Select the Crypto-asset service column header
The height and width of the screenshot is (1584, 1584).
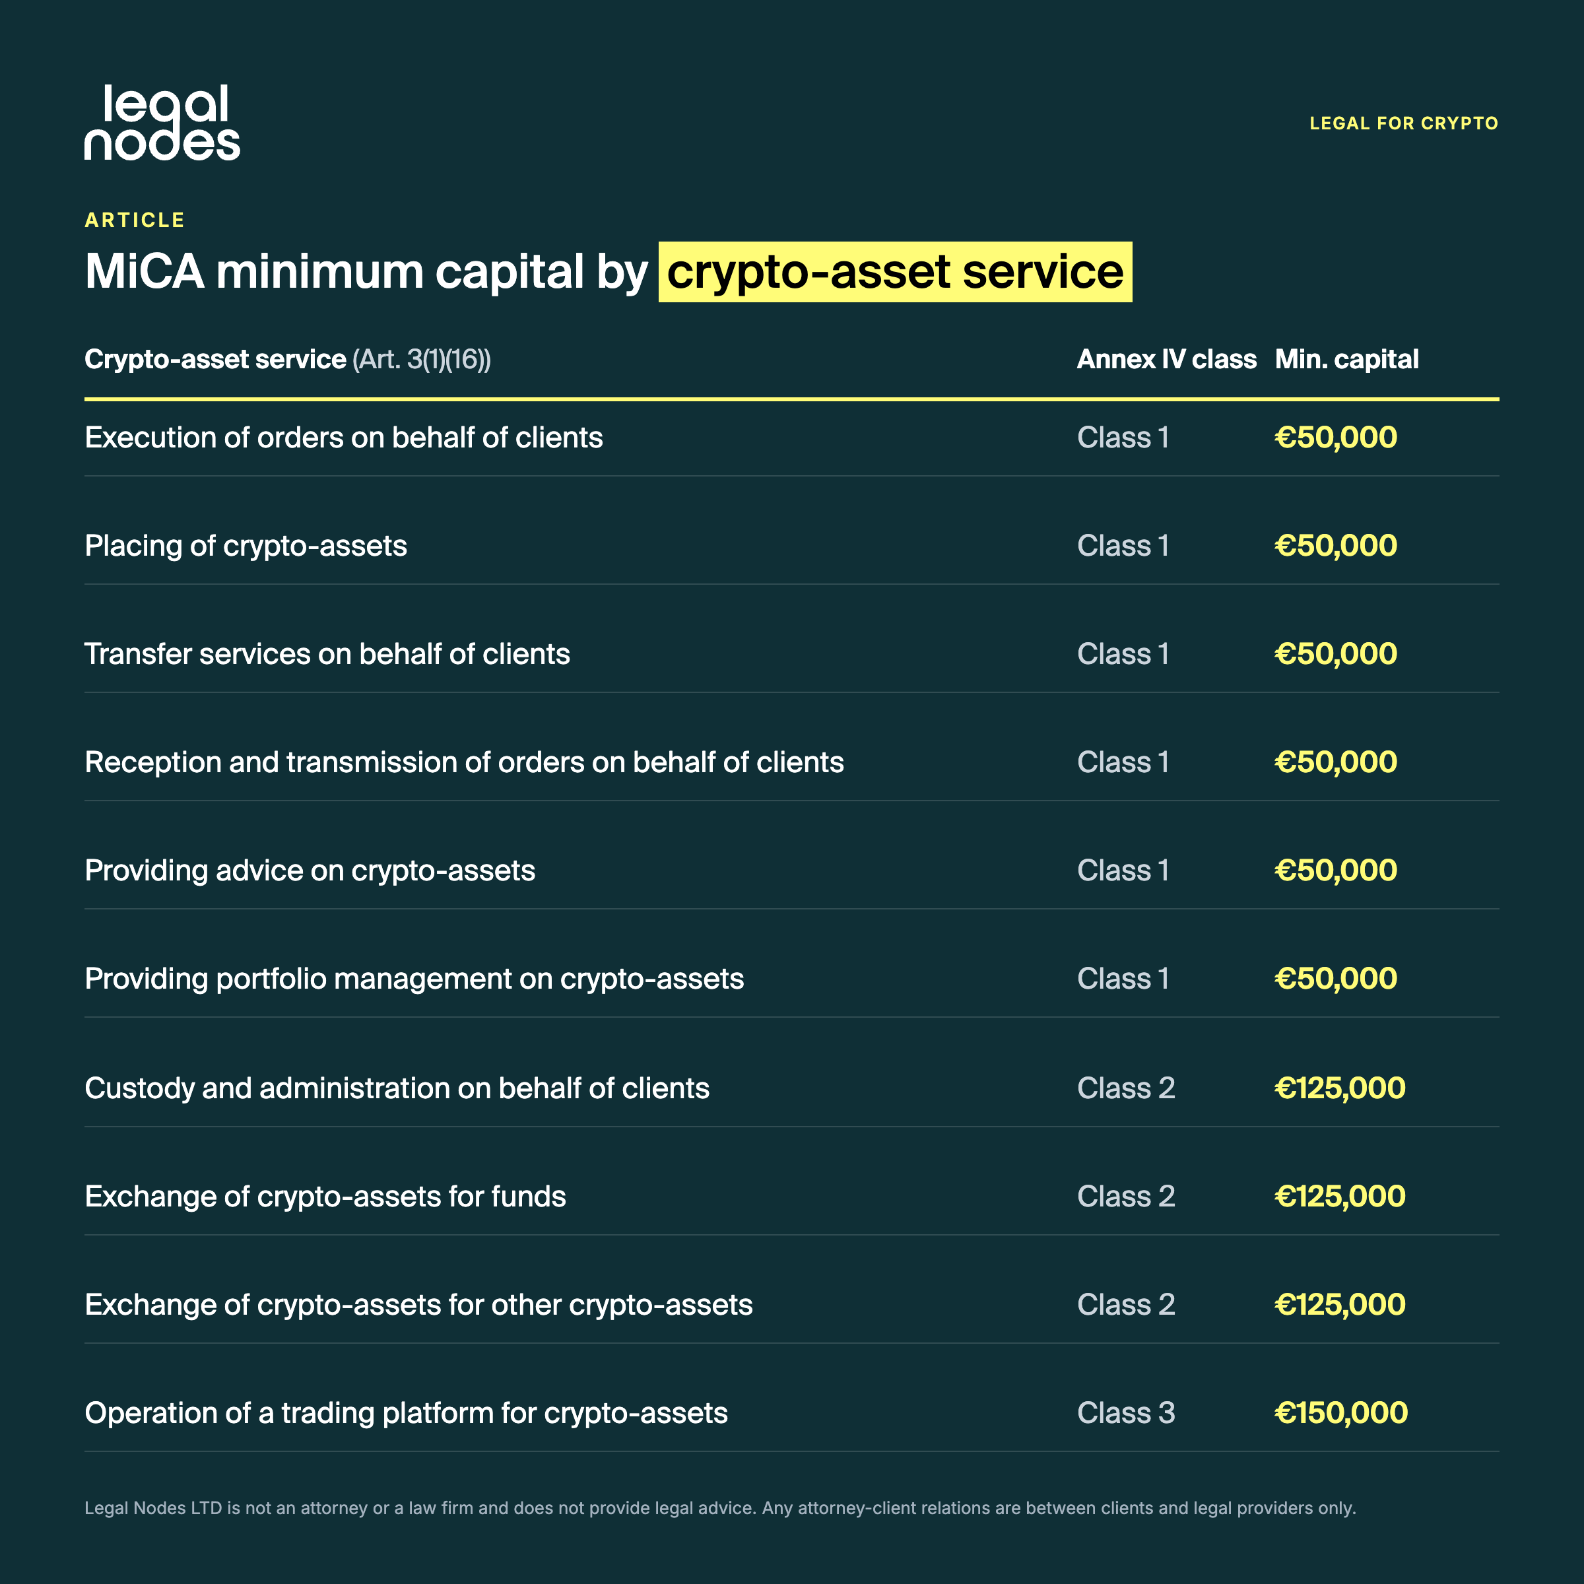pos(288,359)
